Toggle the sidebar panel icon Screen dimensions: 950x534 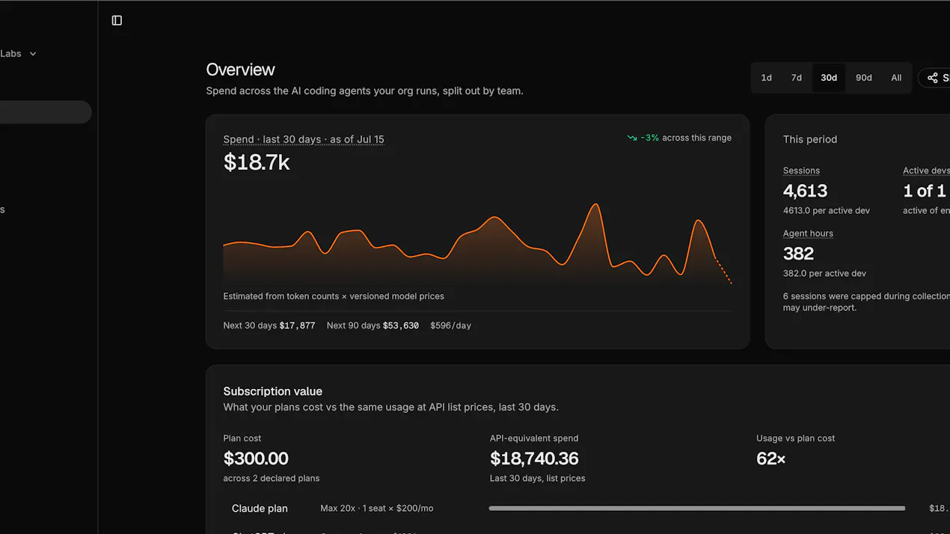(x=117, y=20)
